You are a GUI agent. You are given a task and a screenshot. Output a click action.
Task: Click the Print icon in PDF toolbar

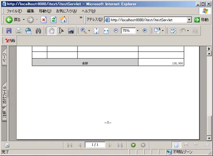[19, 31]
